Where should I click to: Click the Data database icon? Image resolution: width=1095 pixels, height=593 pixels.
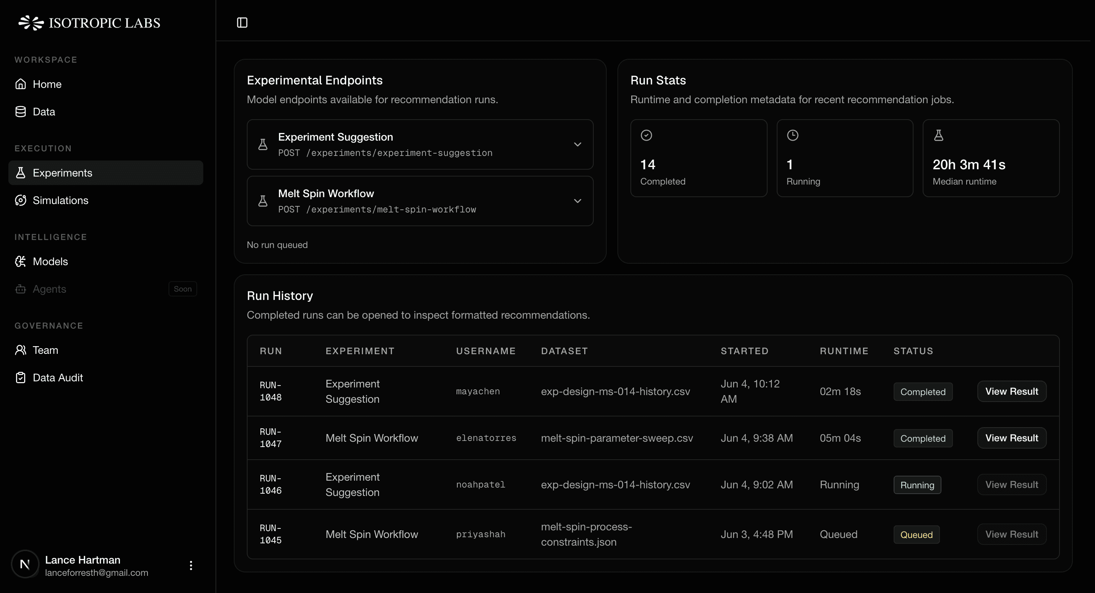[20, 112]
